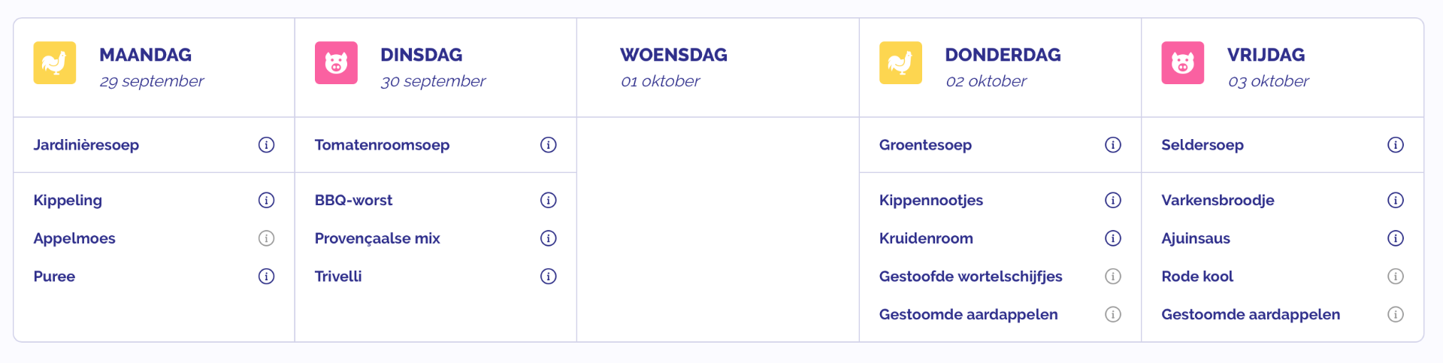Open Groentesoep info icon

tap(1113, 145)
